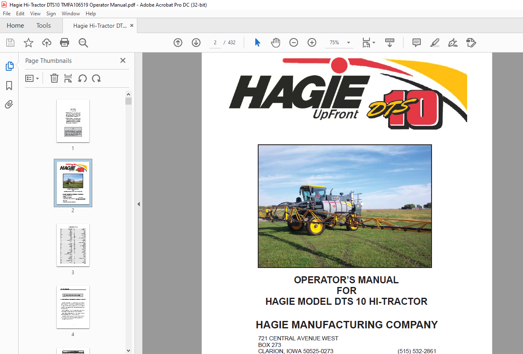Open the read mode keyboard icon
The image size is (523, 354).
[x=390, y=43]
